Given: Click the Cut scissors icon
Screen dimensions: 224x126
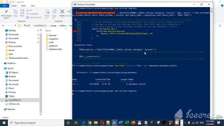Looking at the screenshot, I should pos(28,10).
